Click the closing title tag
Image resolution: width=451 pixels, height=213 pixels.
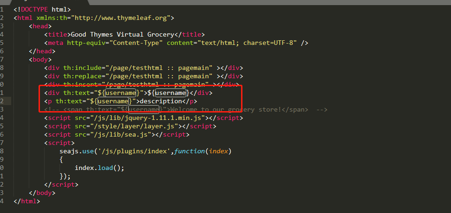(x=190, y=35)
